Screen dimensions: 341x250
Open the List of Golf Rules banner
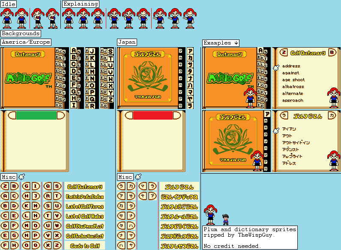(x=85, y=216)
